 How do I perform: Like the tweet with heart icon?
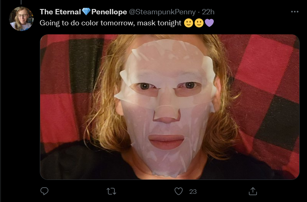click(x=179, y=191)
